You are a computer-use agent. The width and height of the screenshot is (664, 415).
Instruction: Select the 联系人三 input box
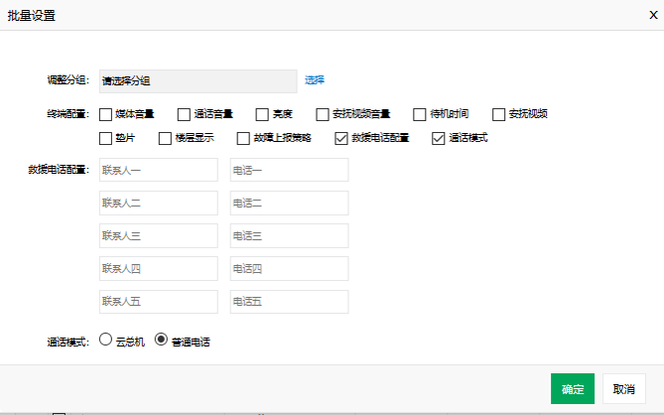[159, 236]
